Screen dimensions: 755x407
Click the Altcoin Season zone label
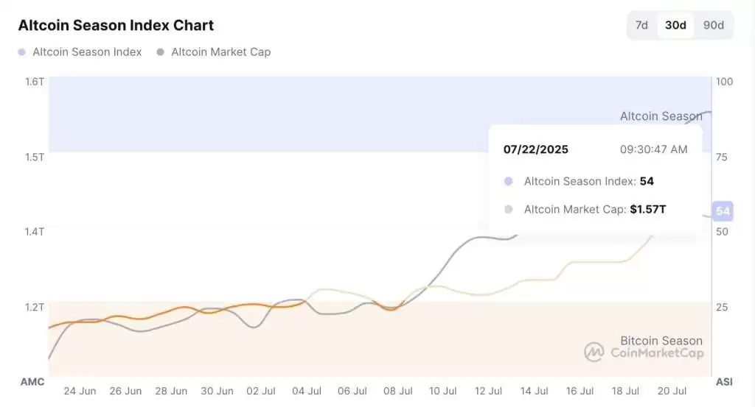coord(661,116)
